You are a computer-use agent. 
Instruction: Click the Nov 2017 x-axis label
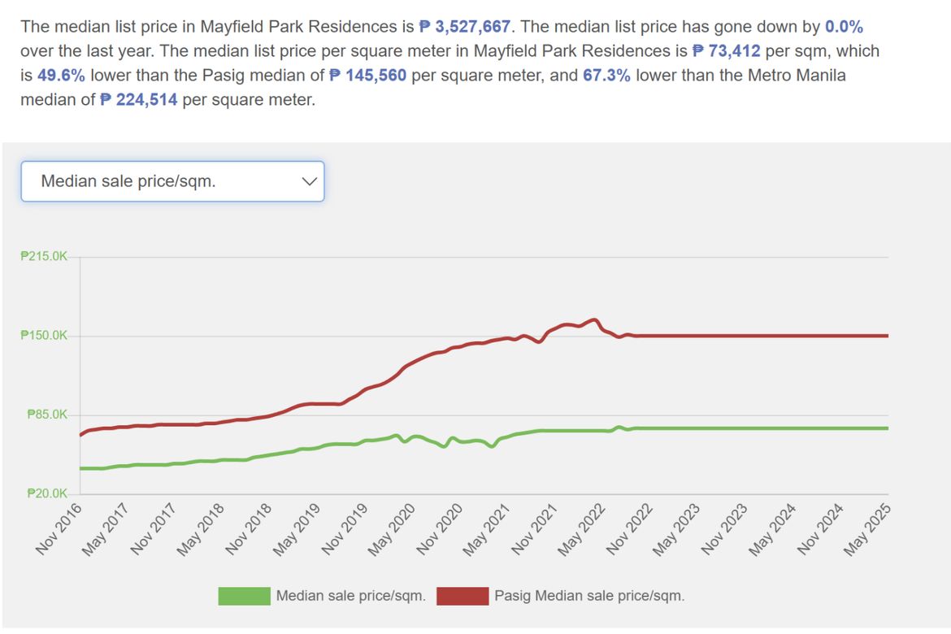[x=154, y=528]
